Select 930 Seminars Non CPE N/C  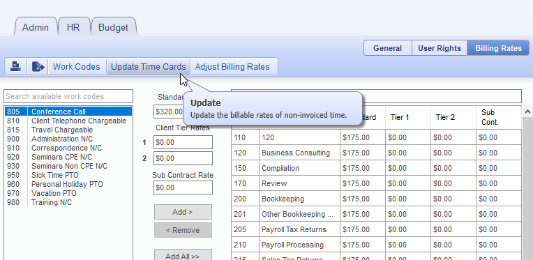(x=68, y=166)
